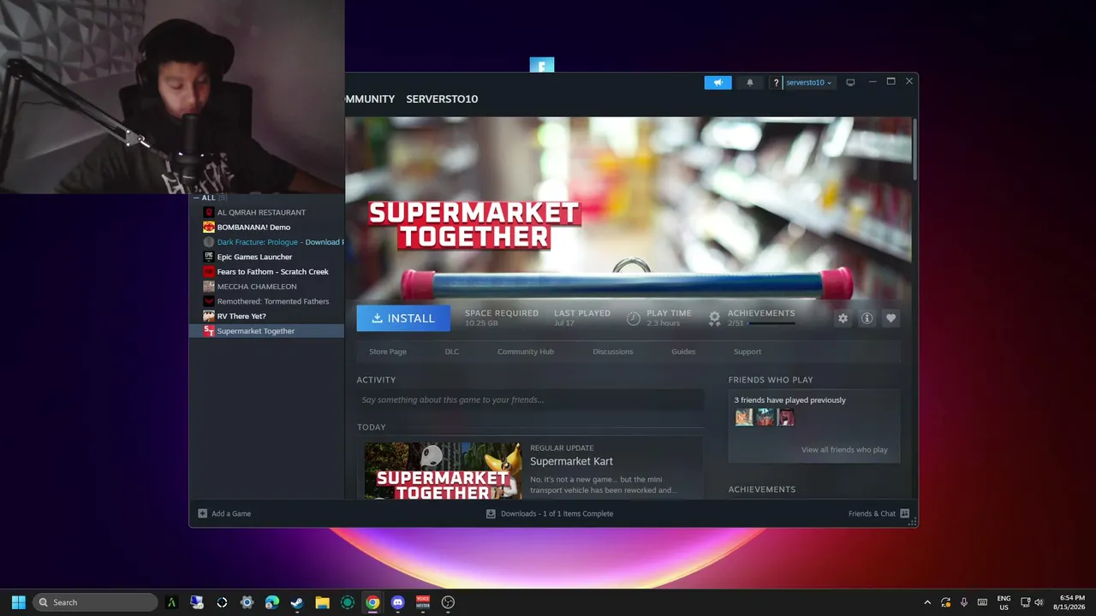Click the Windows taskbar Search box
This screenshot has height=616, width=1096.
95,602
